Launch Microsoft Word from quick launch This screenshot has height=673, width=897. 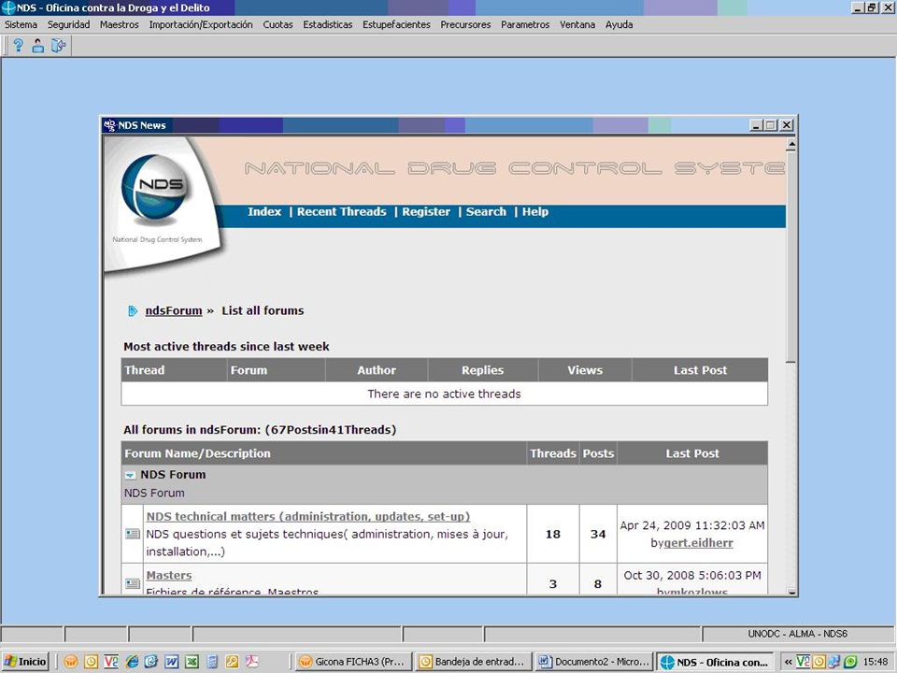tap(172, 662)
